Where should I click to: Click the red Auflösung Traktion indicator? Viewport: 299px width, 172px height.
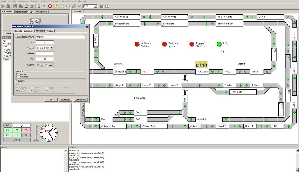tap(137, 44)
